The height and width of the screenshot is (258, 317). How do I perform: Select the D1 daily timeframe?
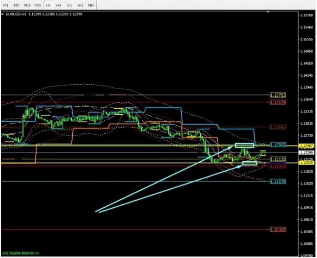(70, 5)
